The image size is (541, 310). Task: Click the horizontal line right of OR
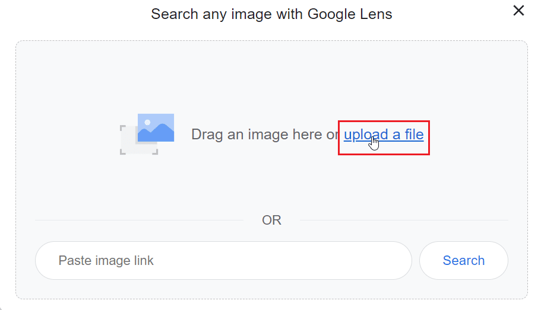pos(404,220)
